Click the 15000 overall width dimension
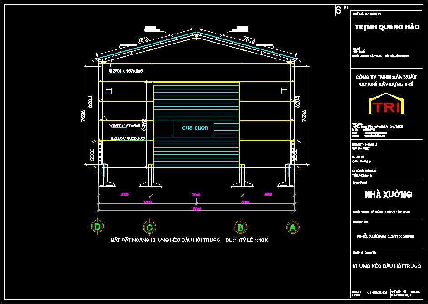Image resolution: width=428 pixels, height=304 pixels. (196, 209)
